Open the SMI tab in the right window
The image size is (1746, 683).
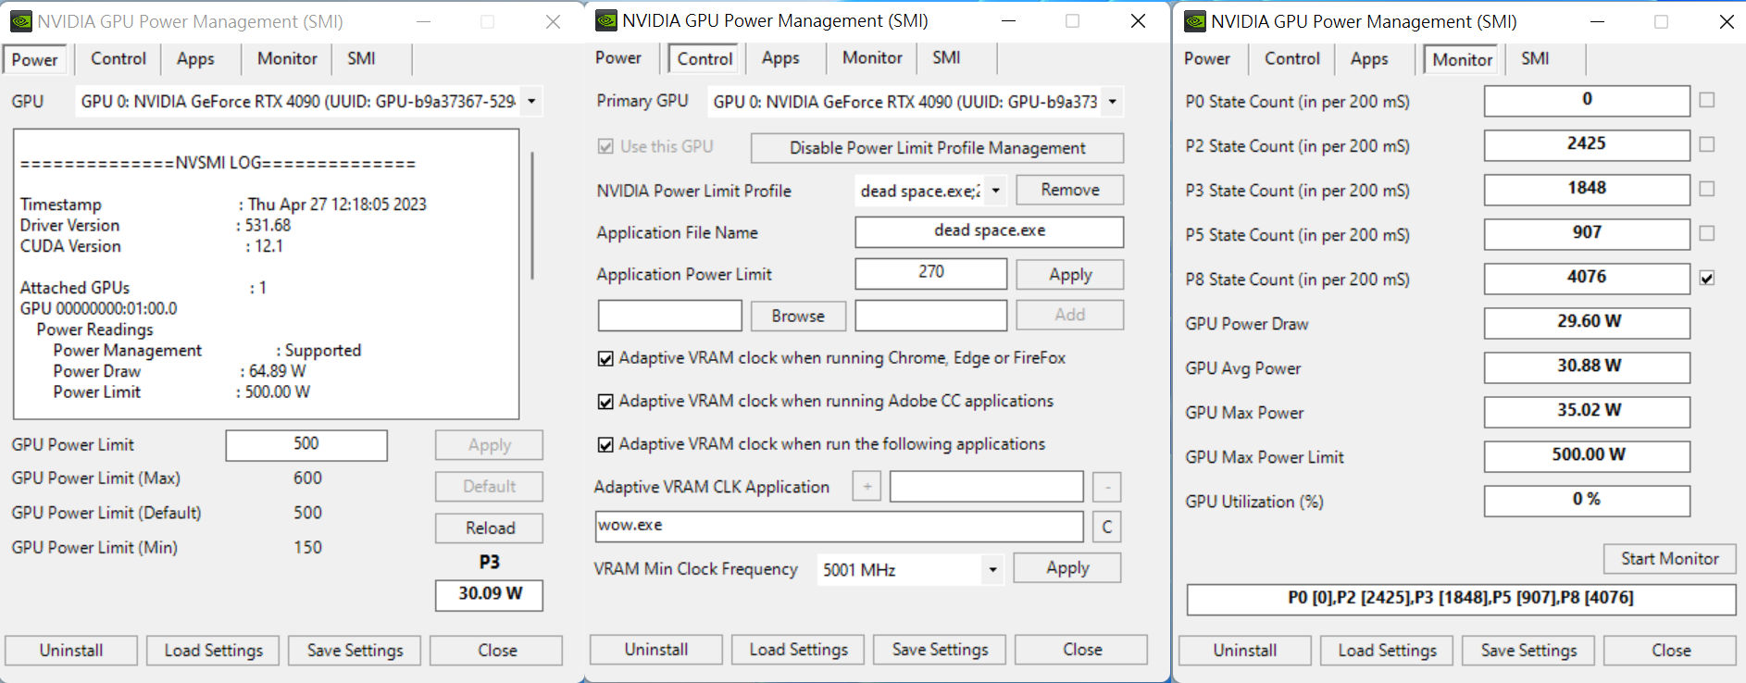1534,59
